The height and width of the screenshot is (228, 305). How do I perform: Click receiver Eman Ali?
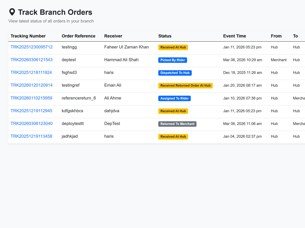[113, 85]
